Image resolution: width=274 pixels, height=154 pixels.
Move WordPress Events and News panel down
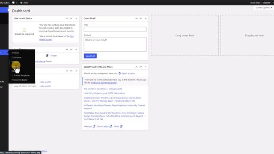coord(141,67)
